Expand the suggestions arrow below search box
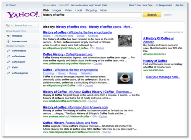191x140 pixels. click(45, 19)
